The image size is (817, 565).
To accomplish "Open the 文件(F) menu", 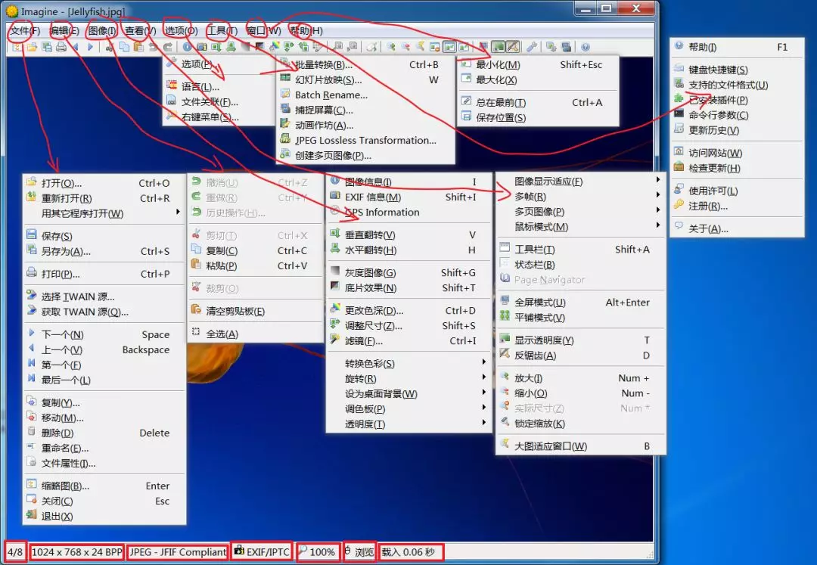I will pyautogui.click(x=25, y=31).
